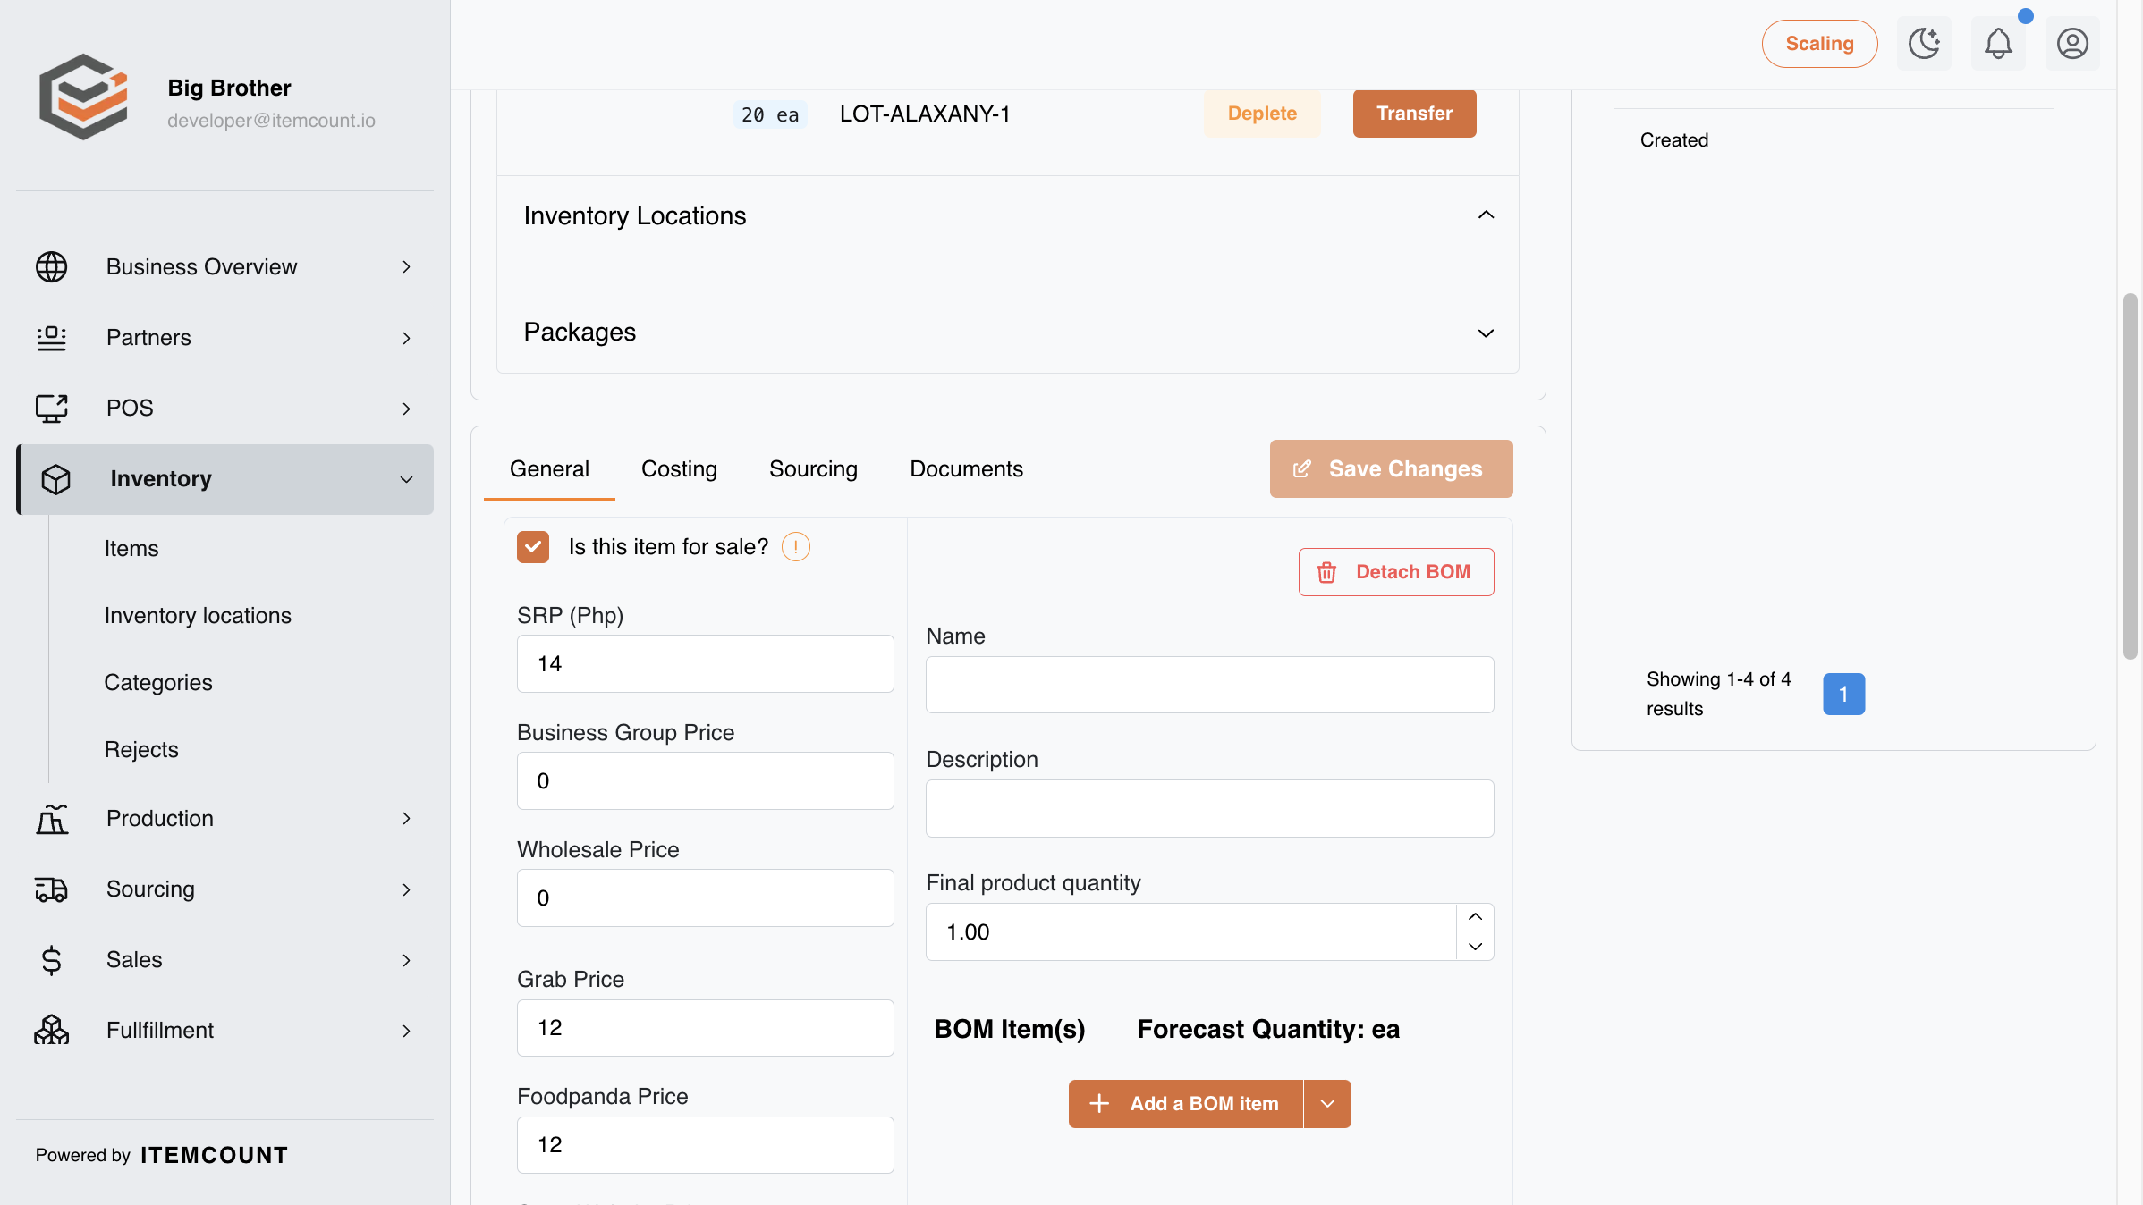2143x1205 pixels.
Task: Click the POS monitor icon
Action: pos(51,408)
